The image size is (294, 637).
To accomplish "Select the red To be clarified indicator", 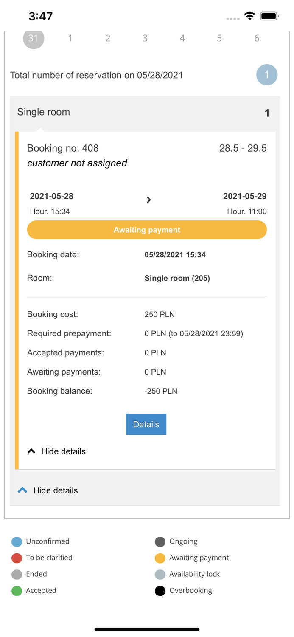I will tap(16, 558).
